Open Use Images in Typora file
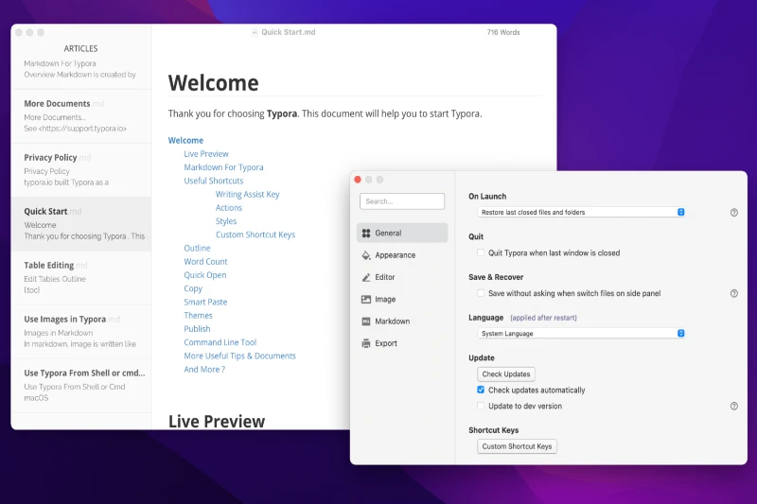 81,332
